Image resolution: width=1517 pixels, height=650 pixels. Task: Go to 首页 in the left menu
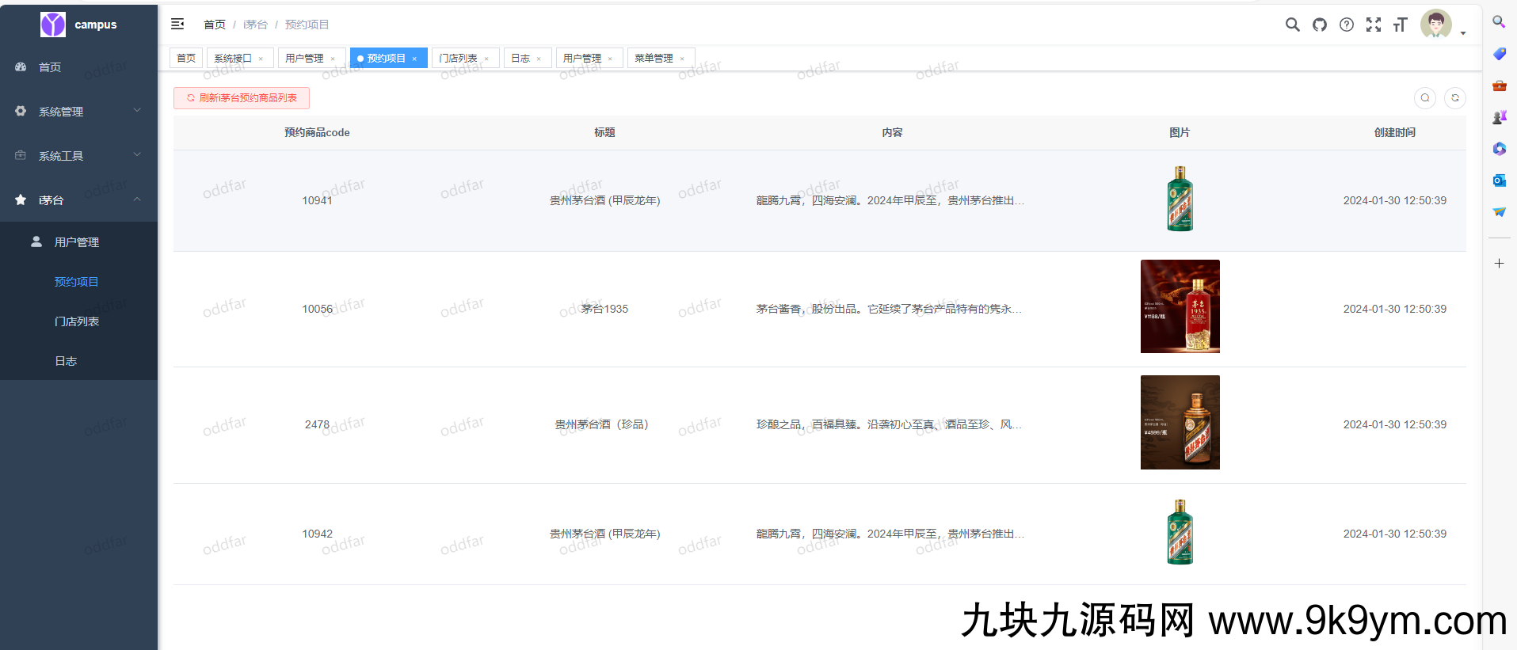tap(78, 67)
